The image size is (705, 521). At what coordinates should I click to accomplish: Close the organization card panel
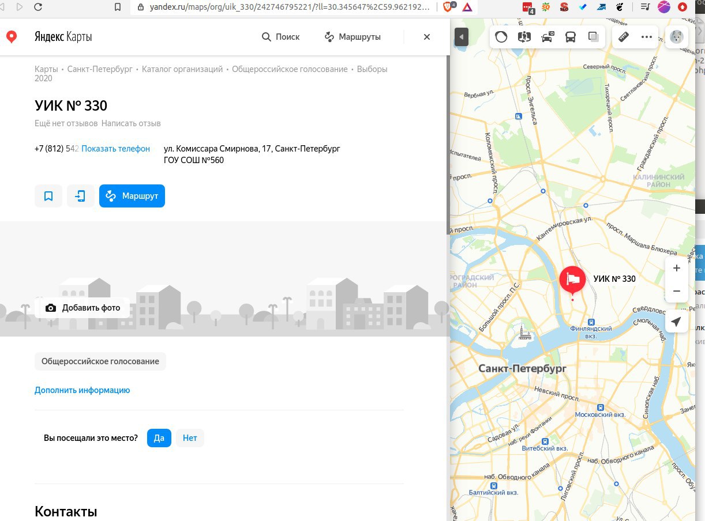[x=427, y=37]
